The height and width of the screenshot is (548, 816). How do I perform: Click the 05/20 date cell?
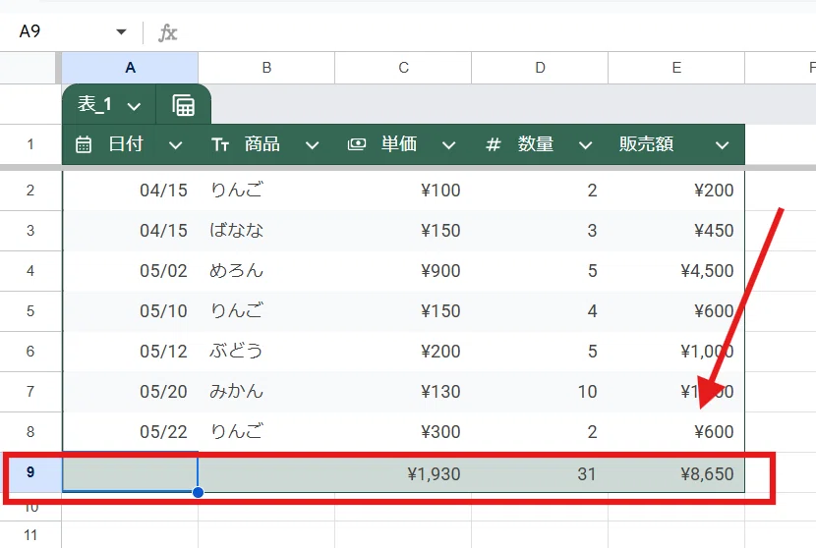pos(130,391)
